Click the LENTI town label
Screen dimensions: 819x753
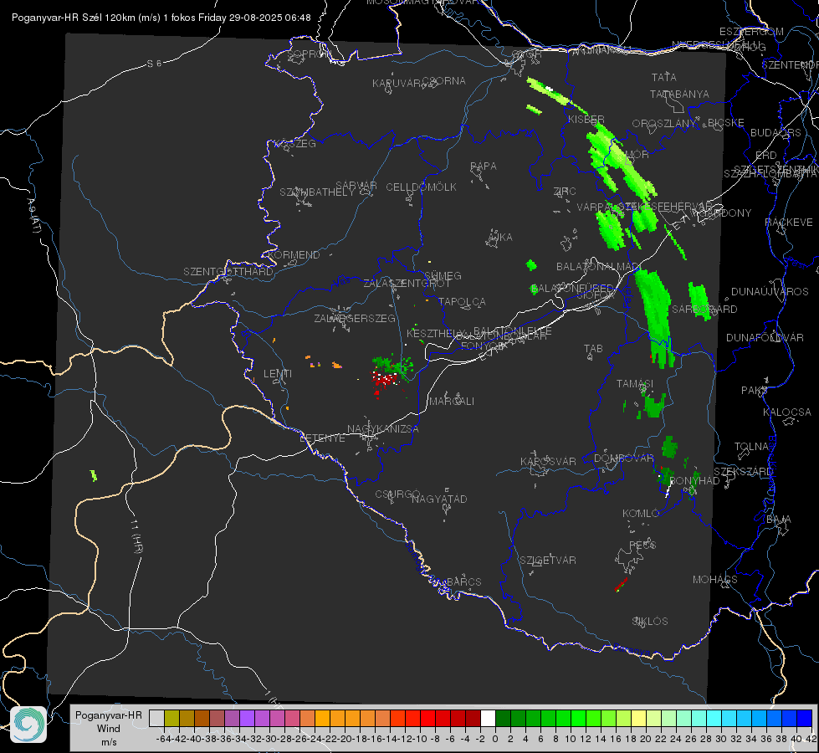pyautogui.click(x=278, y=374)
